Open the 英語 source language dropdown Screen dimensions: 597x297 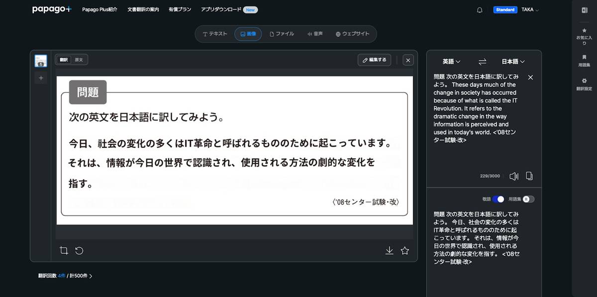[450, 61]
